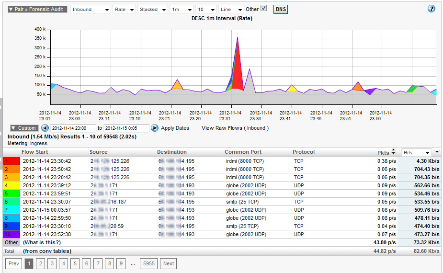Click the purple swatch for flow 10
443x273 pixels.
pyautogui.click(x=11, y=234)
